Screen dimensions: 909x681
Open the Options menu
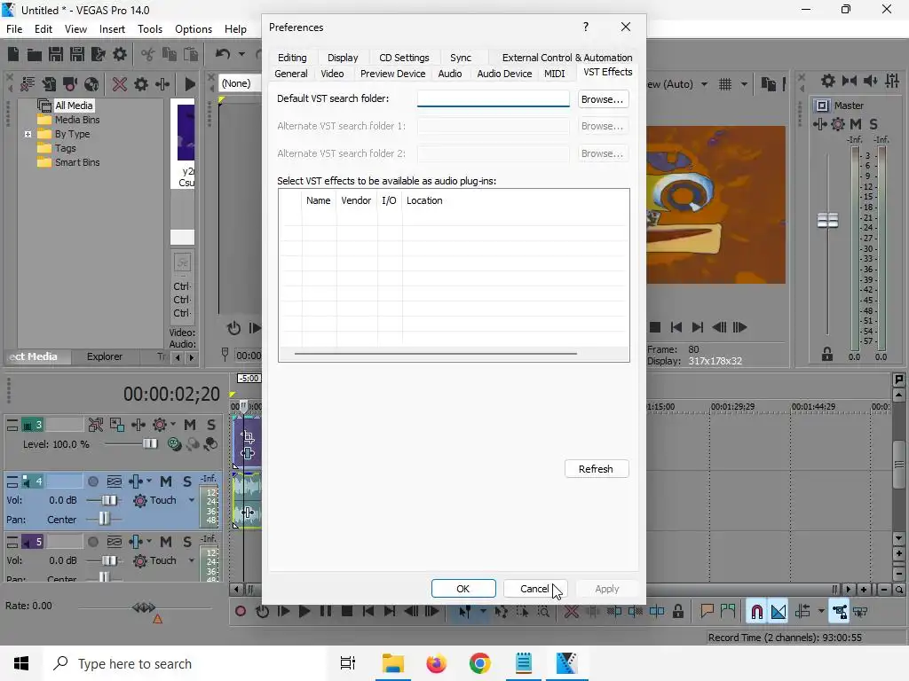pyautogui.click(x=193, y=29)
